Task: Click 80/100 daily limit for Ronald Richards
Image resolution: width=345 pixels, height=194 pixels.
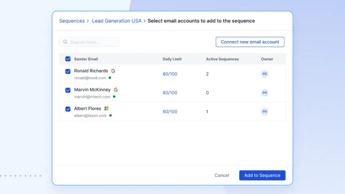Action: (x=170, y=74)
